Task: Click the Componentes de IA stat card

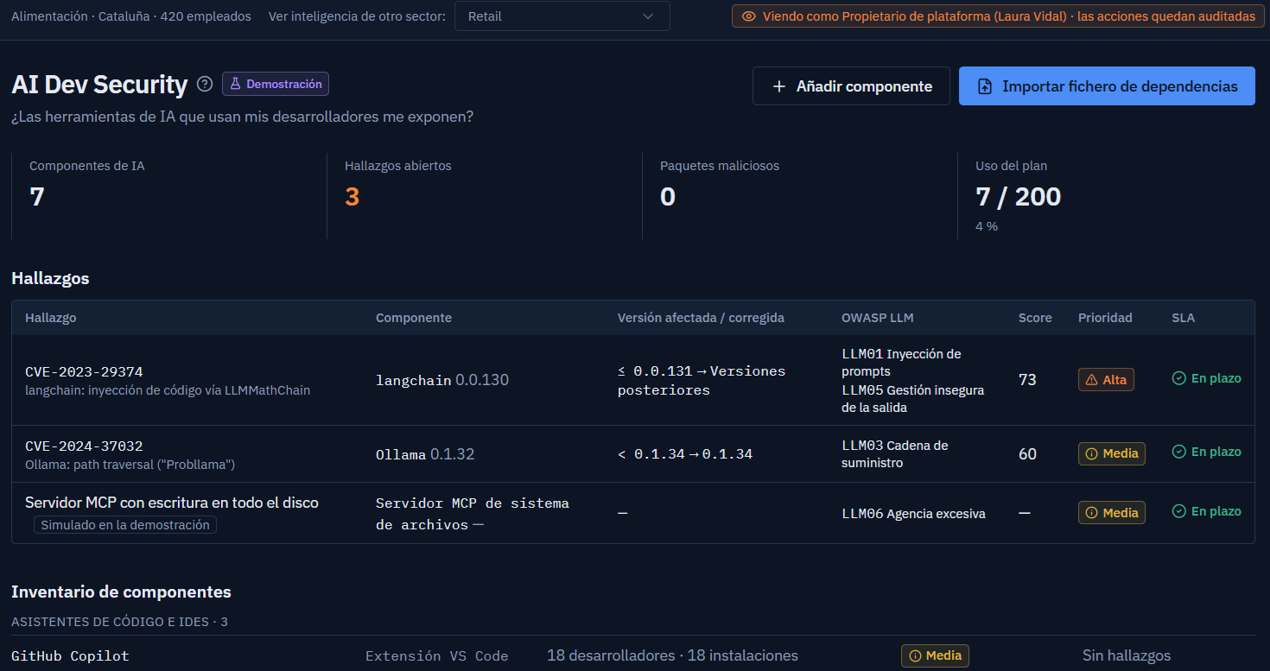Action: (x=169, y=196)
